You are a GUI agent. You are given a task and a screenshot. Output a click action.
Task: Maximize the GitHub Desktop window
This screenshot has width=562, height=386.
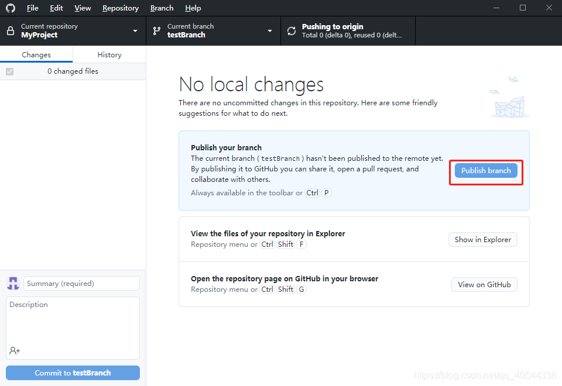click(x=523, y=8)
